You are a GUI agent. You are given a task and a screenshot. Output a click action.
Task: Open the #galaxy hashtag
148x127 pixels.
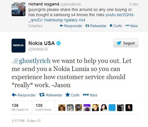point(71,20)
